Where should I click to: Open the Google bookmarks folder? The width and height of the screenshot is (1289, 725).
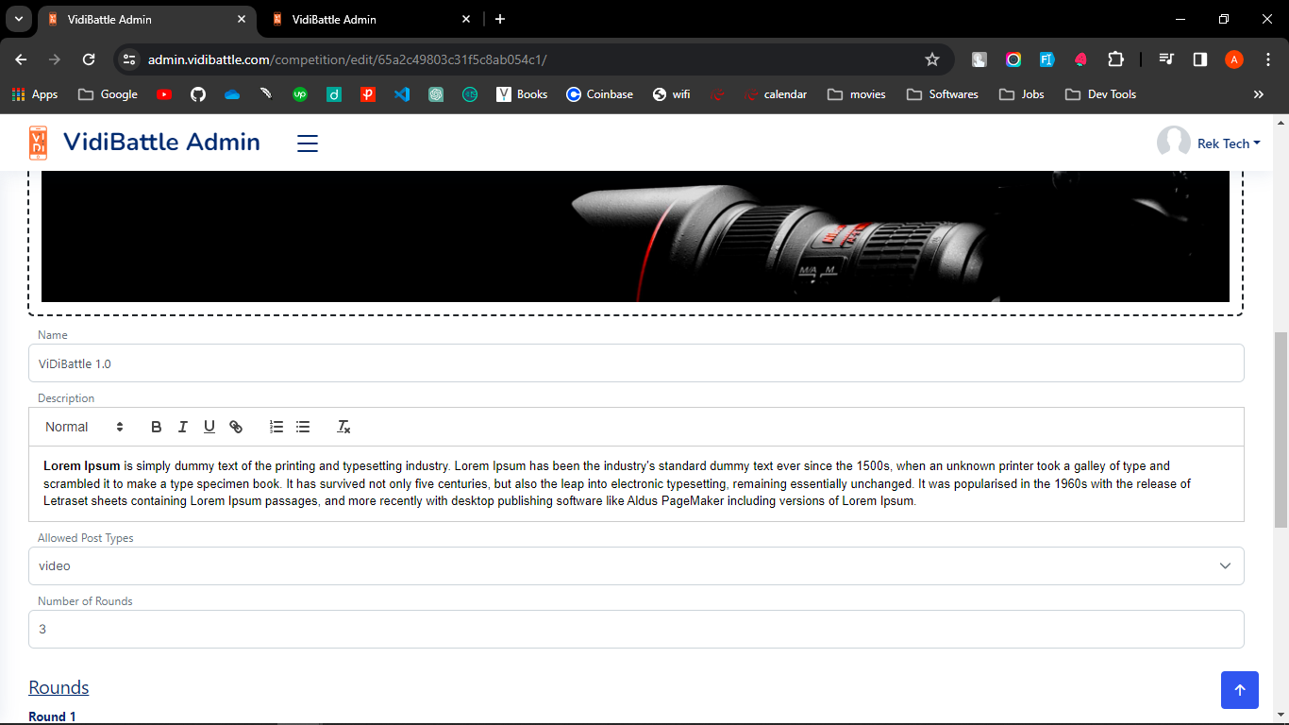click(x=108, y=94)
